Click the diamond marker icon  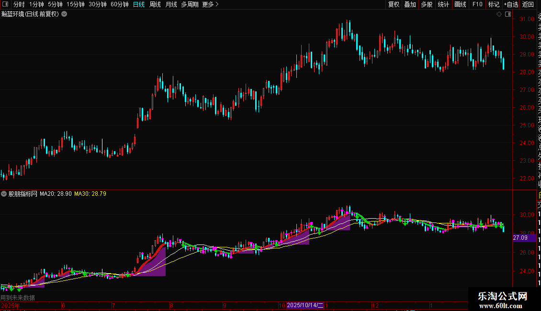499,14
